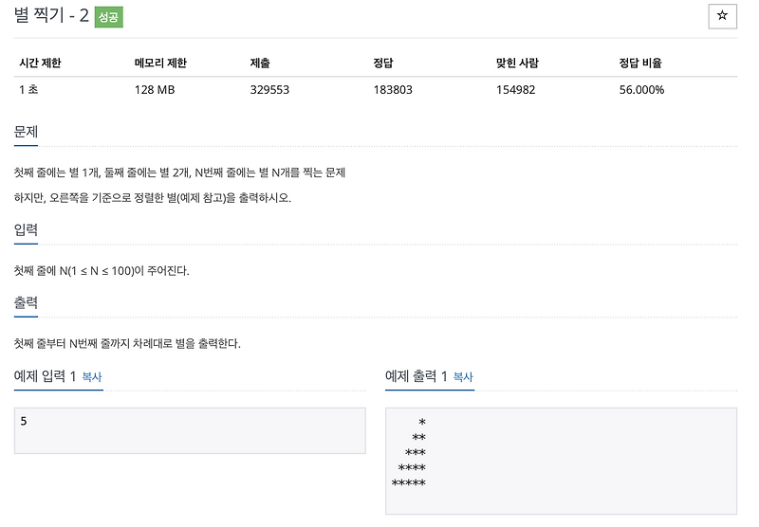Click the 별 찍기 - 2 title
The image size is (759, 527).
(51, 15)
